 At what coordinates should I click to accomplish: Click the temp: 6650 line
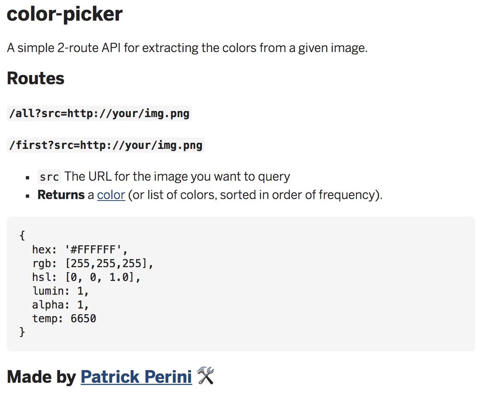pyautogui.click(x=64, y=318)
